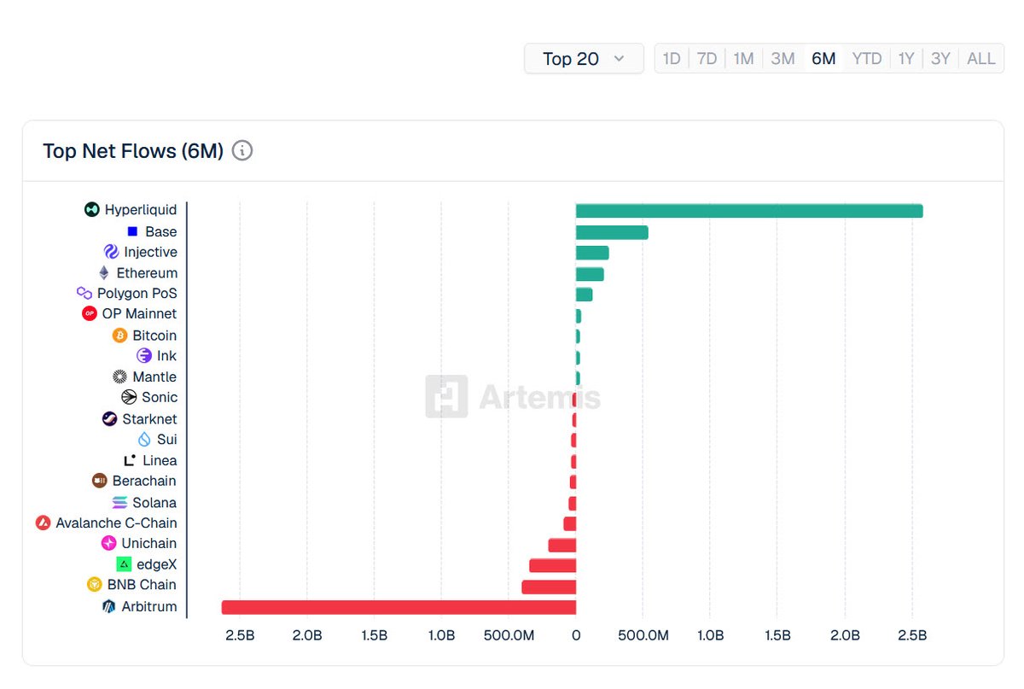Click the Hyperliquid label text
Screen dimensions: 1024x689
pyautogui.click(x=141, y=210)
